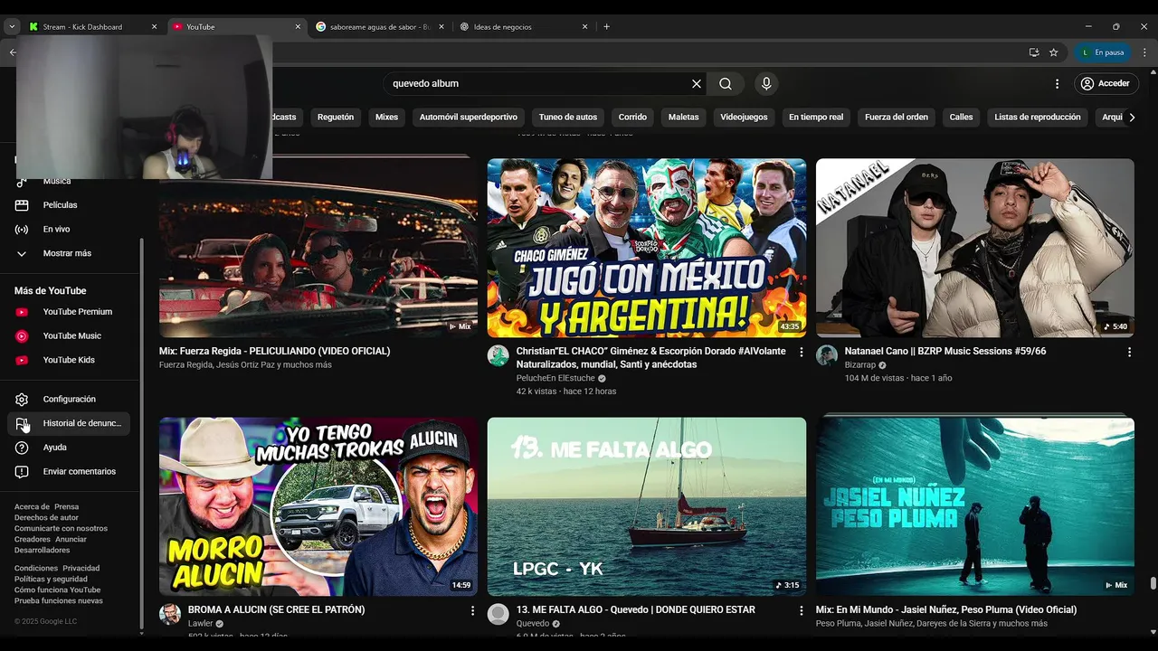Open options menu for Natanael Cano BZRP video
This screenshot has width=1158, height=651.
tap(1129, 352)
